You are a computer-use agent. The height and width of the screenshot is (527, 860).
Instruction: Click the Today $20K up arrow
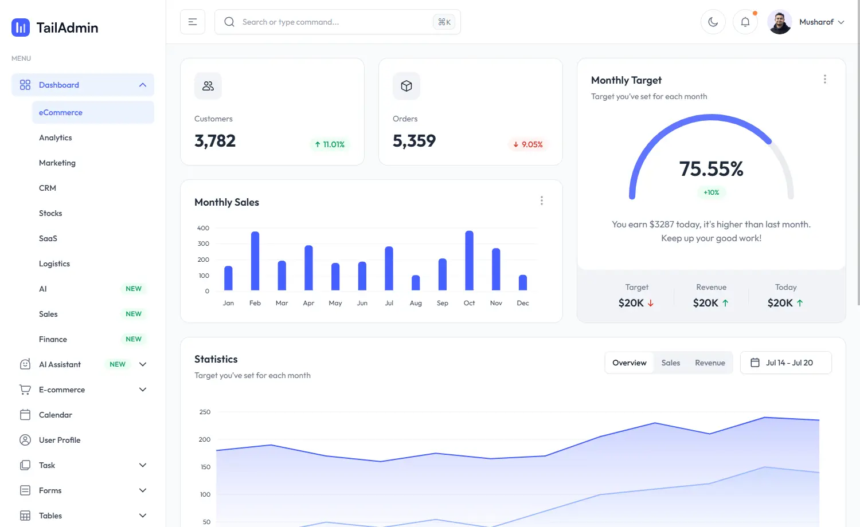(800, 303)
